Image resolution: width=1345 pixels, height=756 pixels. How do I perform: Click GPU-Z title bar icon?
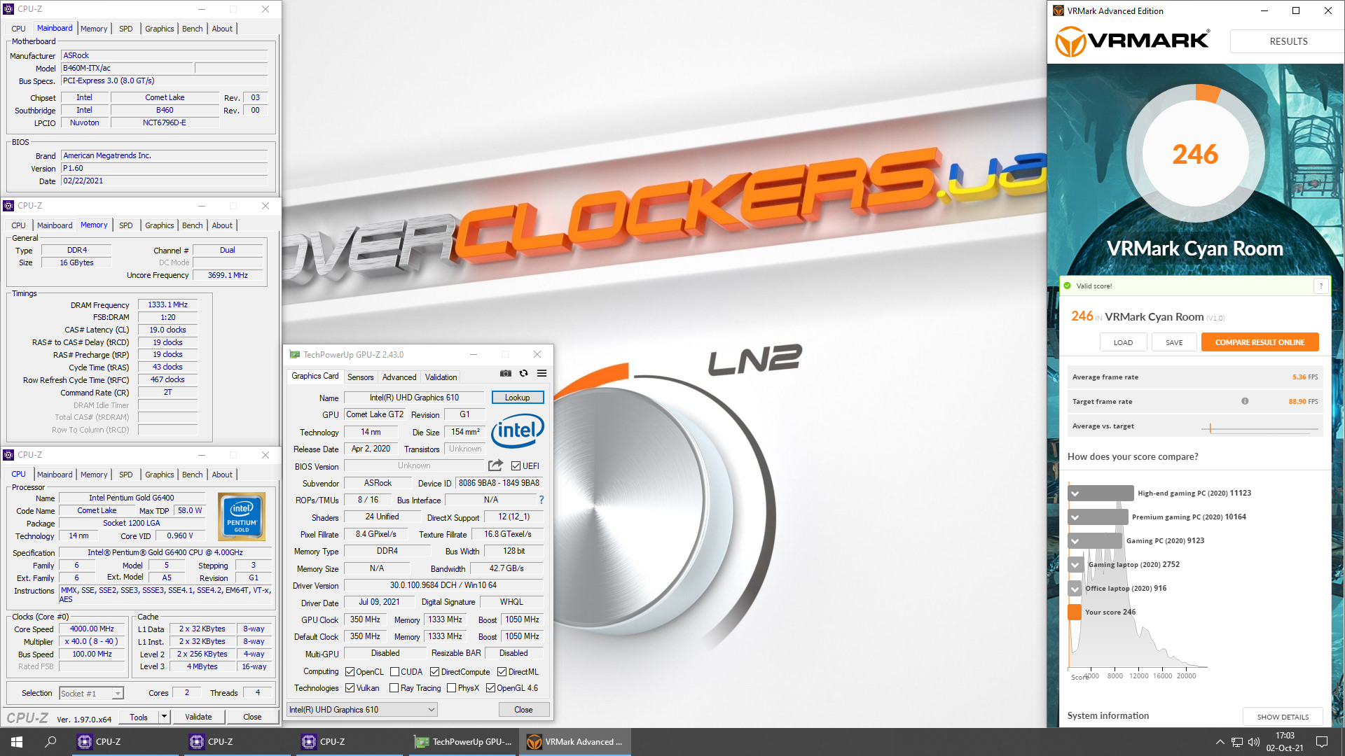[294, 355]
